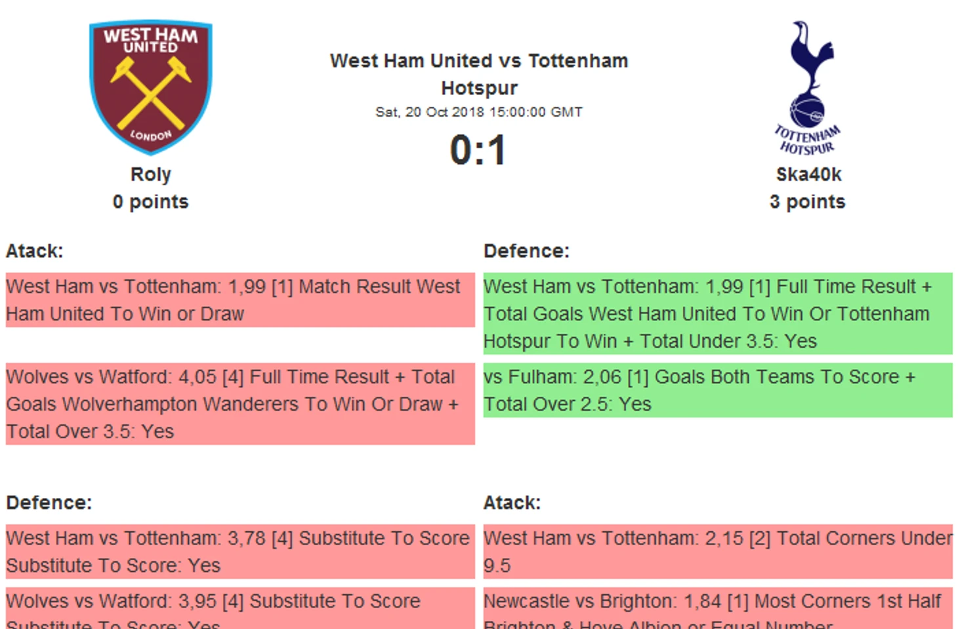Select the West Ham Substitute To Score 3,78 bet
The image size is (958, 629).
(x=240, y=552)
